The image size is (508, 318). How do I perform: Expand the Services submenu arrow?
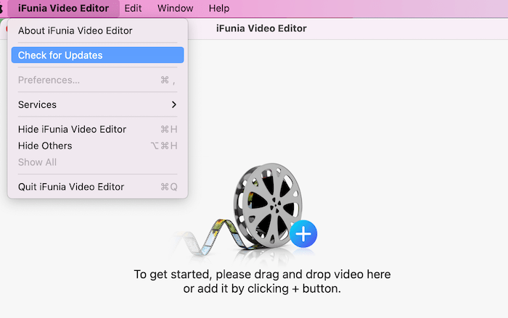point(173,104)
